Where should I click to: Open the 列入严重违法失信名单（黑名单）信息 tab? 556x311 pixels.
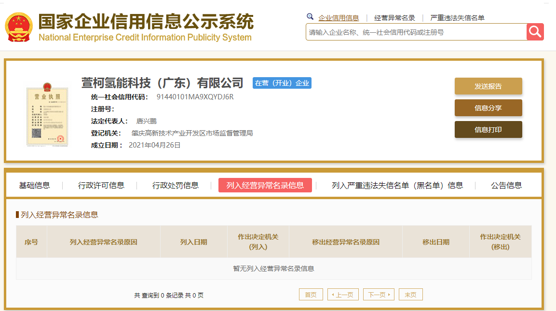point(397,186)
